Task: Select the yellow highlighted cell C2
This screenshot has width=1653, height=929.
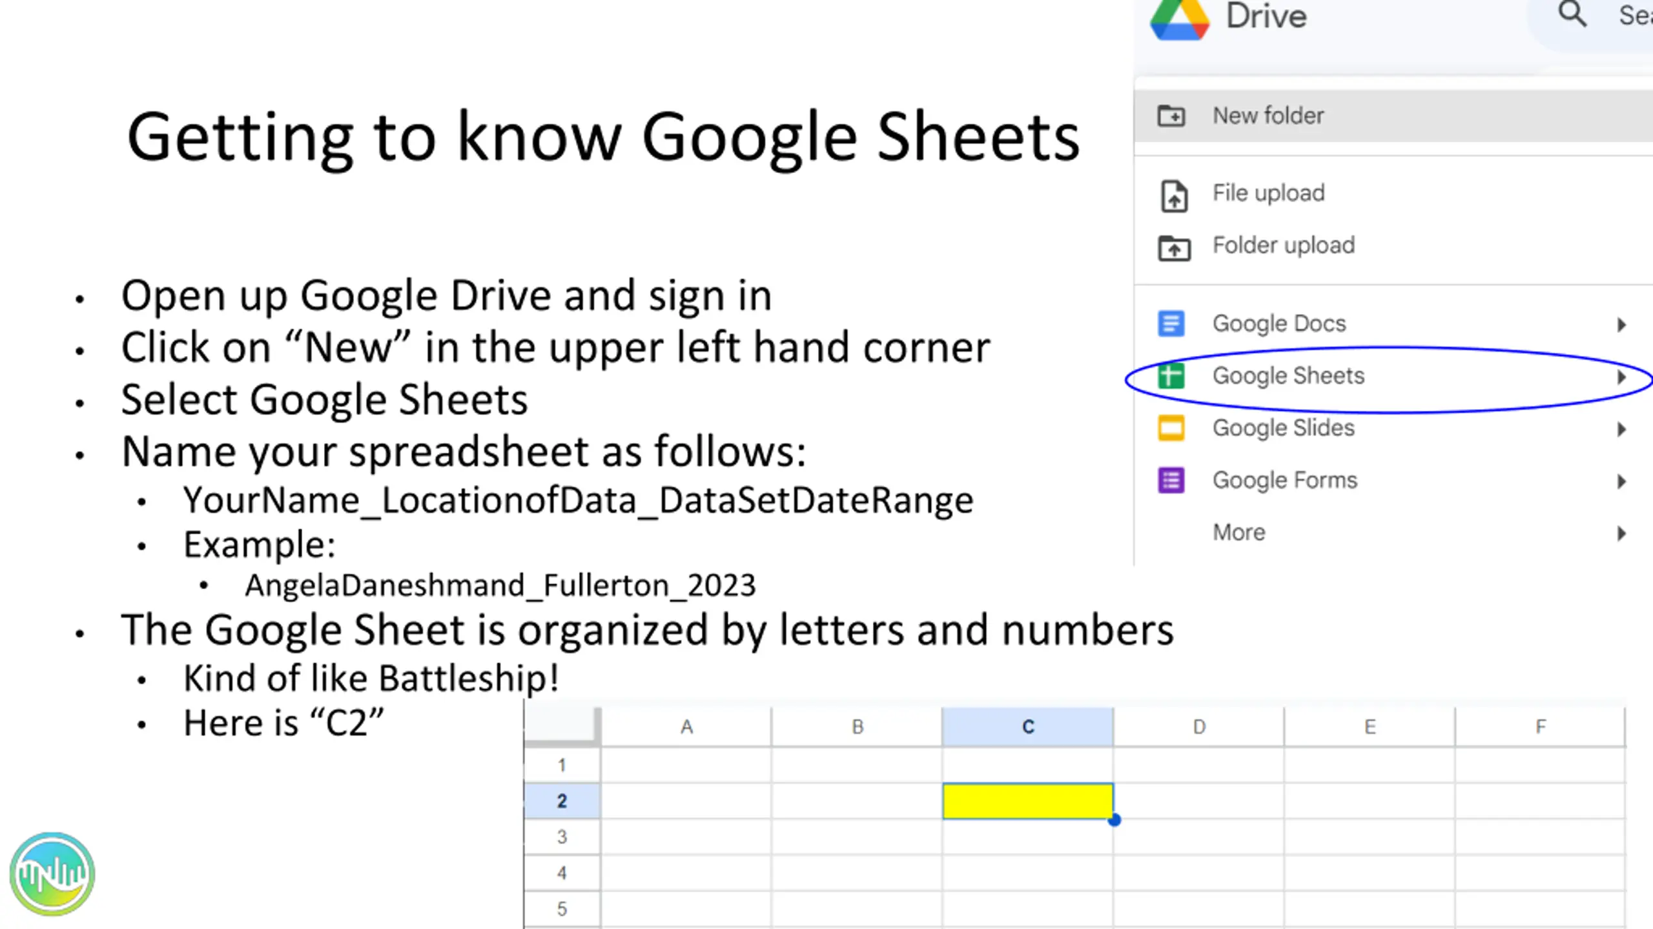Action: point(1028,801)
